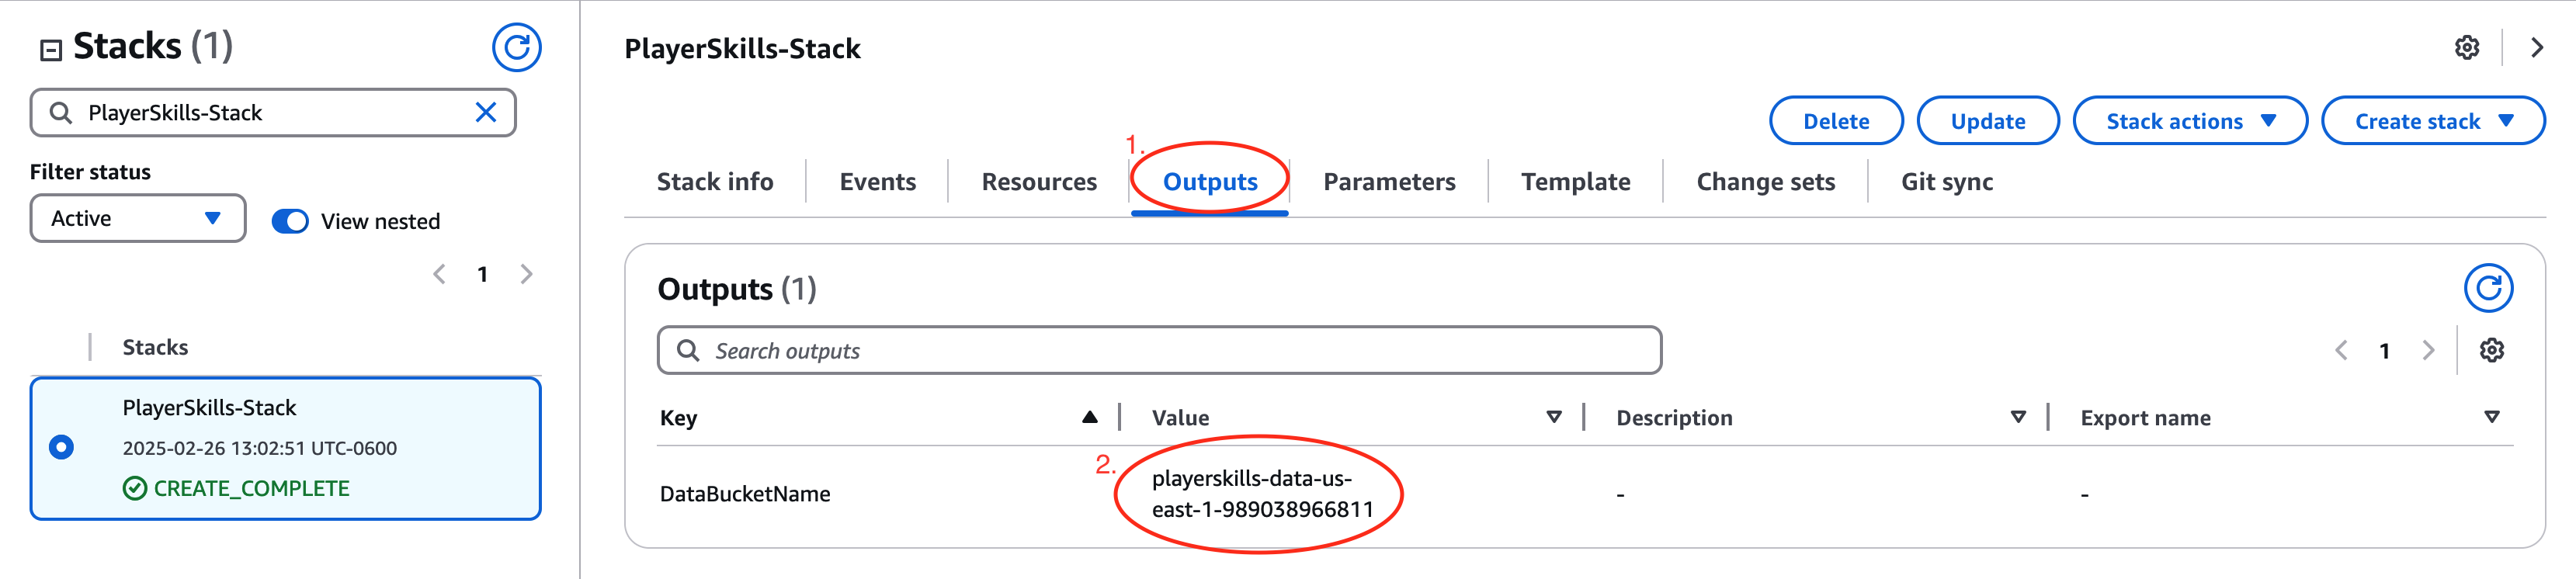
Task: Refresh the Outputs table
Action: click(2488, 288)
